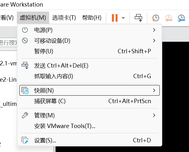
Task: Click the power icon beside 电源(P)
Action: pos(25,30)
